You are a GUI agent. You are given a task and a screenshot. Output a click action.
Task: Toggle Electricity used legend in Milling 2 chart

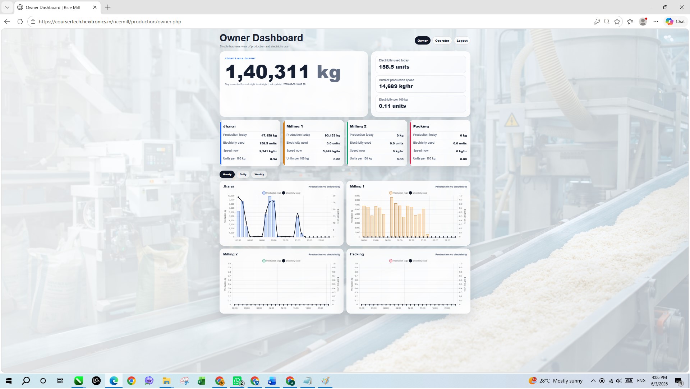click(291, 261)
